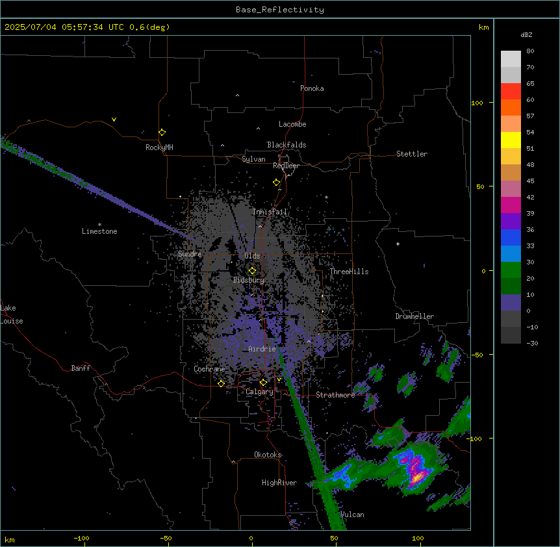560x547 pixels.
Task: Click the legend value 65
Action: coord(530,84)
